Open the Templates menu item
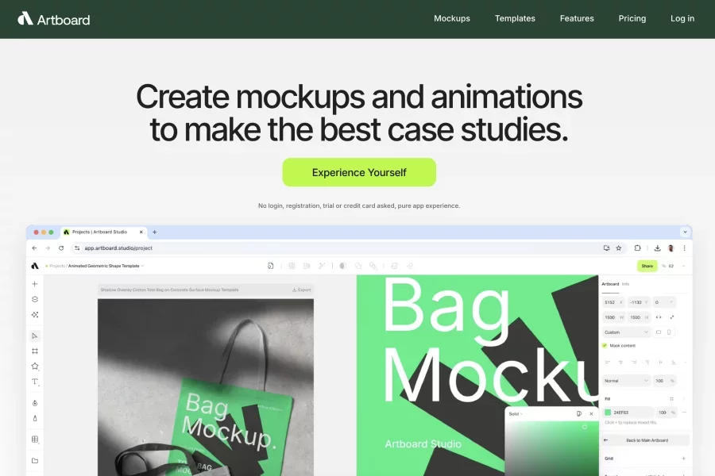 coord(515,18)
